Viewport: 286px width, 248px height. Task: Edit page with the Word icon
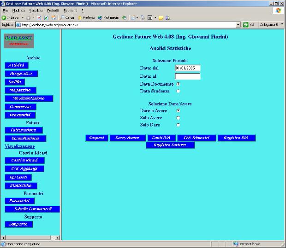(x=150, y=17)
